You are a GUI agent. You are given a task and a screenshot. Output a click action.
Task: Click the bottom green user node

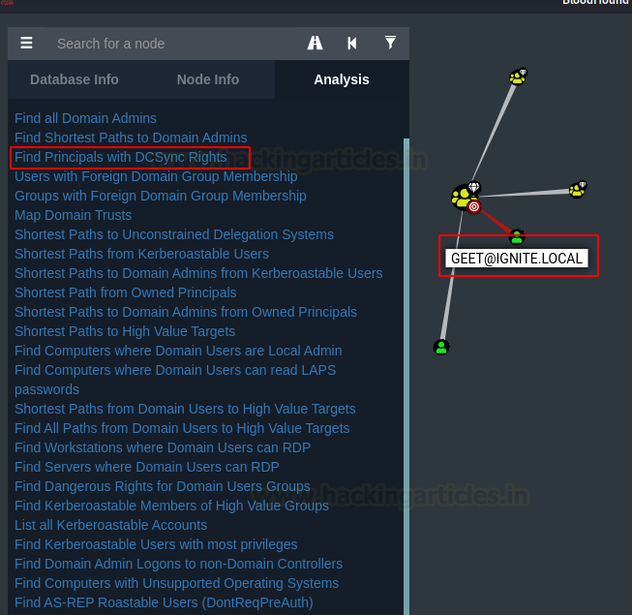click(x=441, y=348)
